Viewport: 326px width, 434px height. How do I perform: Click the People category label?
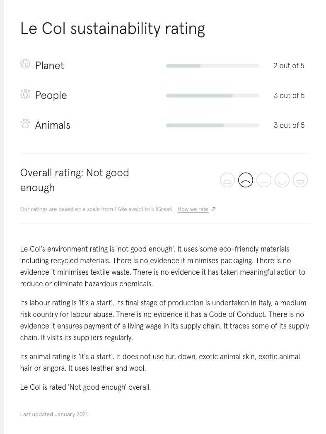[51, 96]
